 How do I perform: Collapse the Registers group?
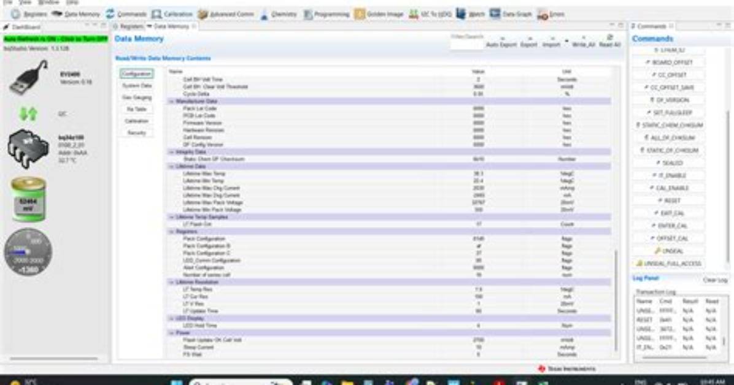pos(172,232)
